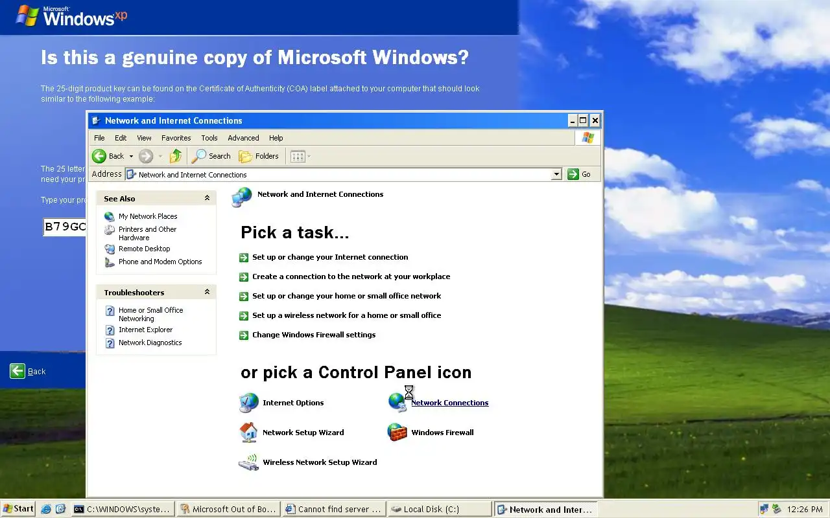Image resolution: width=830 pixels, height=518 pixels.
Task: Click the Network Connections text link
Action: [x=450, y=403]
